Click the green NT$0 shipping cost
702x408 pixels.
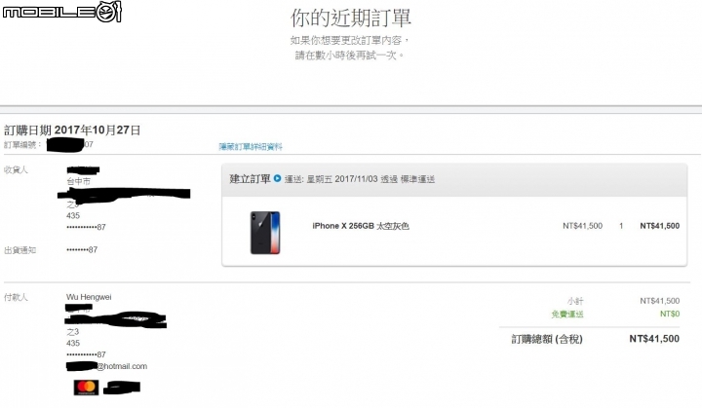[670, 315]
